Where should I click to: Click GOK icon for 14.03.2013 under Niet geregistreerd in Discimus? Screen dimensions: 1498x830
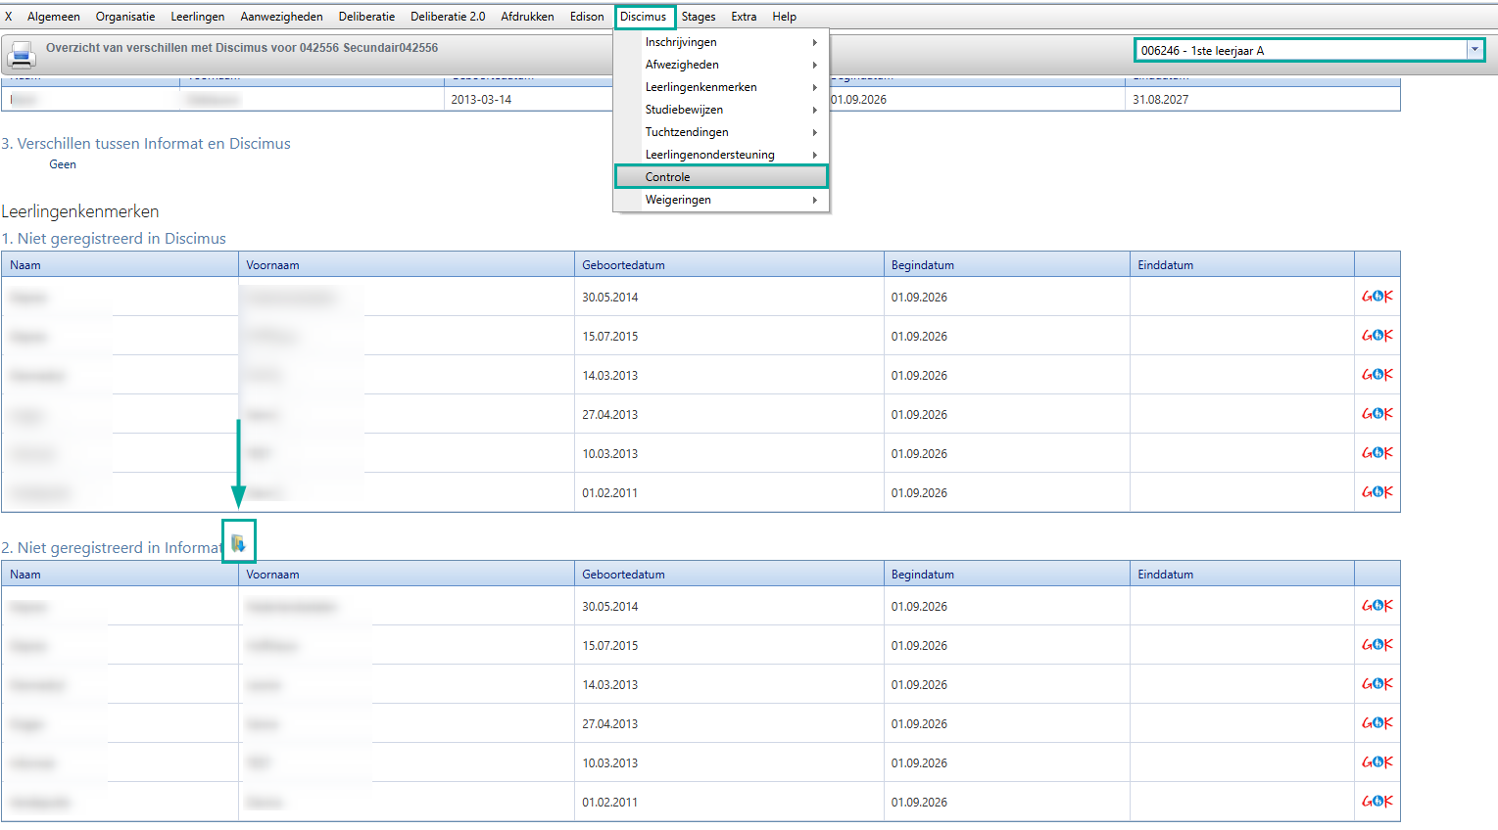tap(1377, 375)
